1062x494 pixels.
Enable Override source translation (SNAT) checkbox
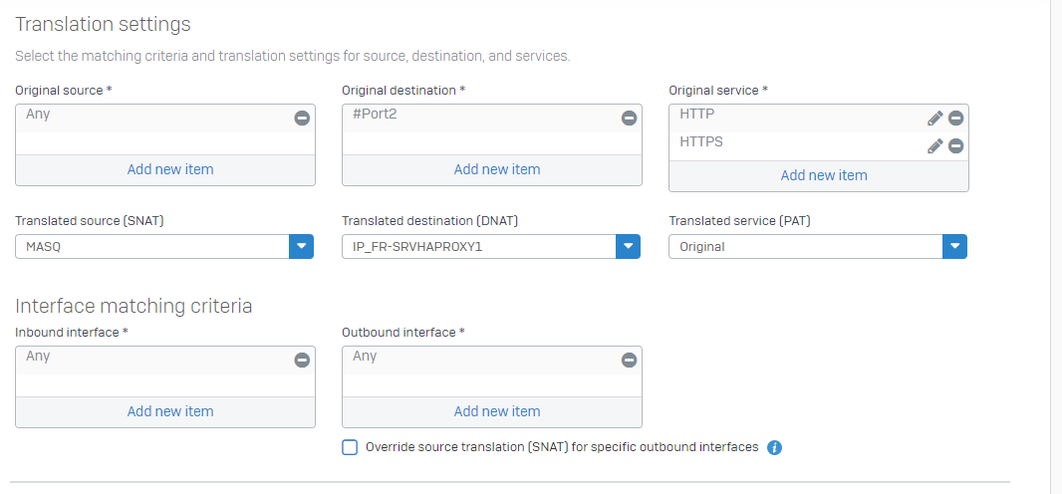350,447
